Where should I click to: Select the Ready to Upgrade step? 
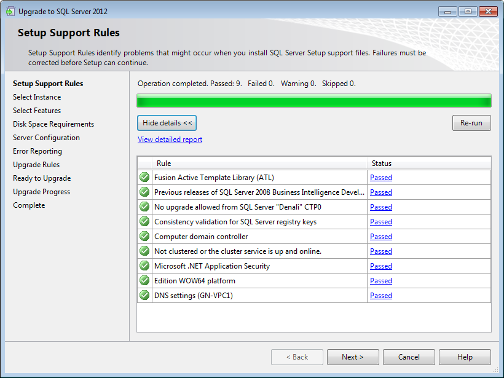(x=42, y=178)
